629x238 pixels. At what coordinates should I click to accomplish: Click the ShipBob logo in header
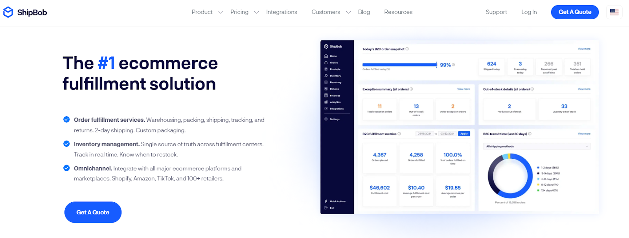pyautogui.click(x=25, y=13)
